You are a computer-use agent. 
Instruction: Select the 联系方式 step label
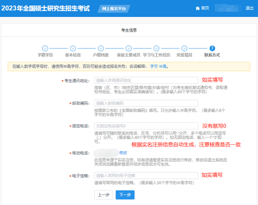point(212,55)
